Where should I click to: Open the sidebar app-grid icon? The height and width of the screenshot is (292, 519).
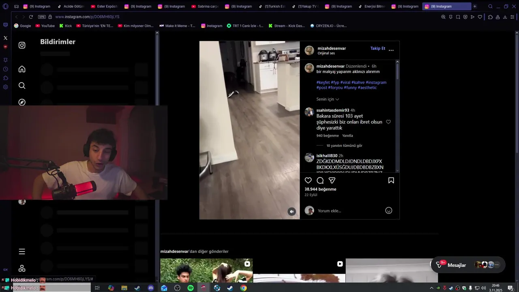point(22,268)
